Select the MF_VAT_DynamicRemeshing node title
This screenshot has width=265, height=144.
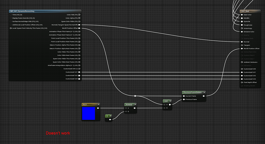[22, 11]
